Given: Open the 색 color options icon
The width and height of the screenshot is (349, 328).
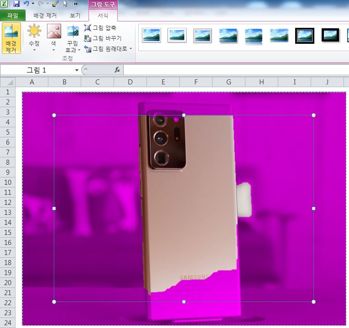Looking at the screenshot, I should [x=54, y=31].
